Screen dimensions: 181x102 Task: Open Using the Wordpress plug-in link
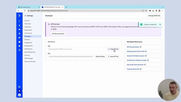click(x=137, y=56)
